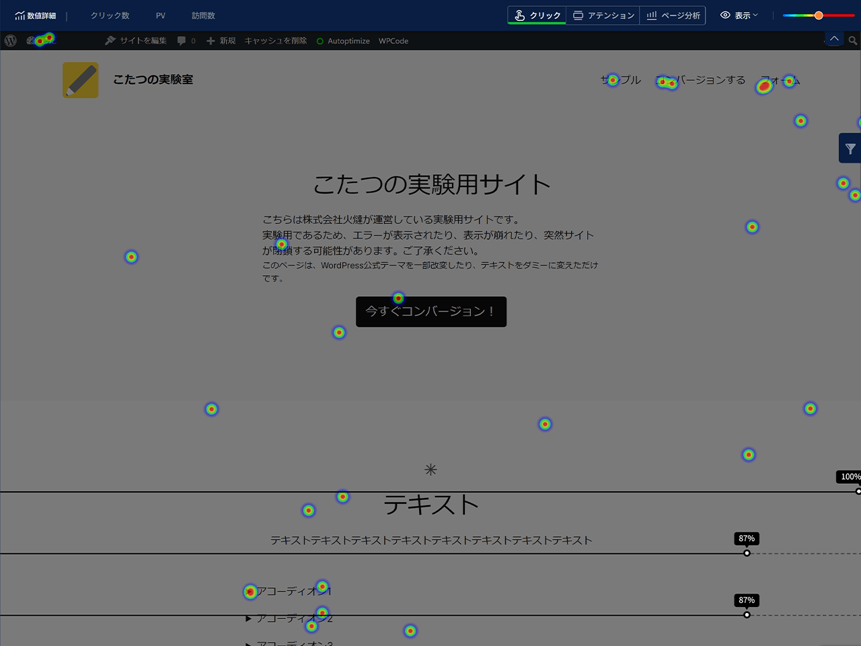861x646 pixels.
Task: Click the admin bar search magnifier
Action: (853, 41)
